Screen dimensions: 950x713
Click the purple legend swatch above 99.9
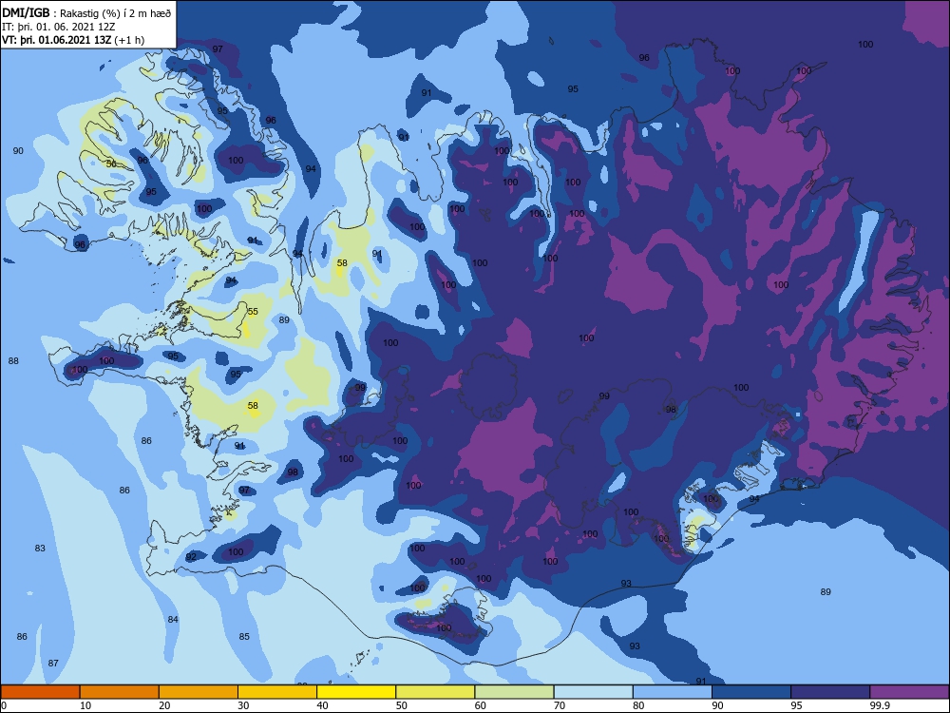(909, 692)
